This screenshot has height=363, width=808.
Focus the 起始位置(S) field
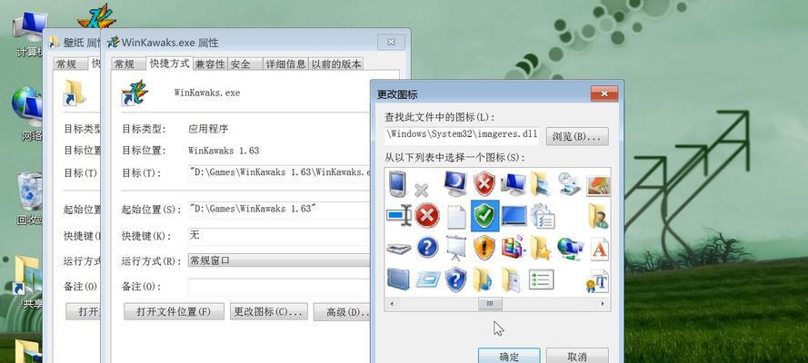[x=279, y=210]
